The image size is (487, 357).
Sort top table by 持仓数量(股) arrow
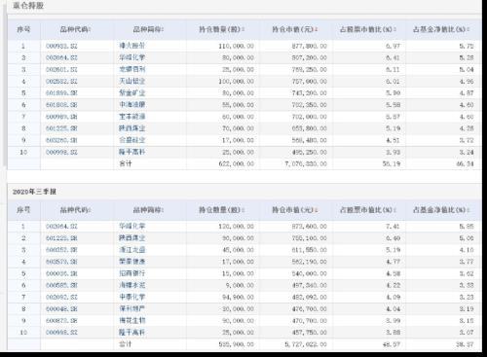point(243,30)
